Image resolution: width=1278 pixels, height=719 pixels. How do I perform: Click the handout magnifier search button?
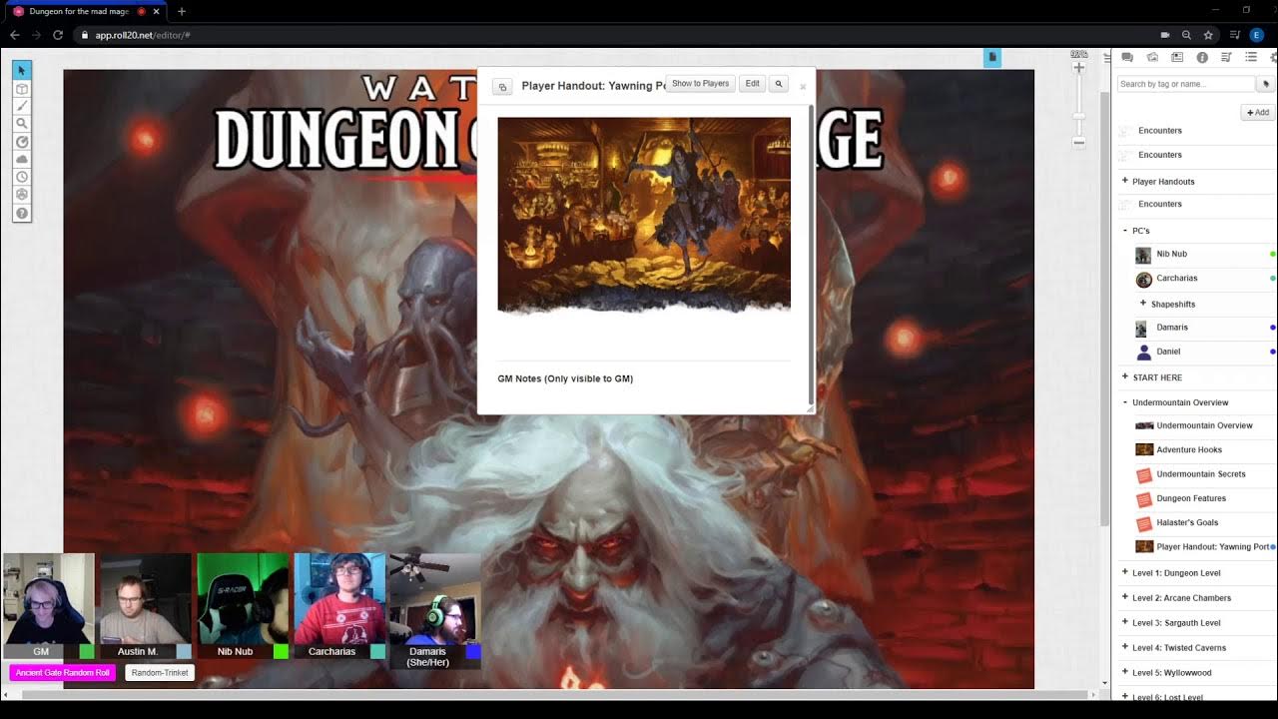pyautogui.click(x=779, y=84)
